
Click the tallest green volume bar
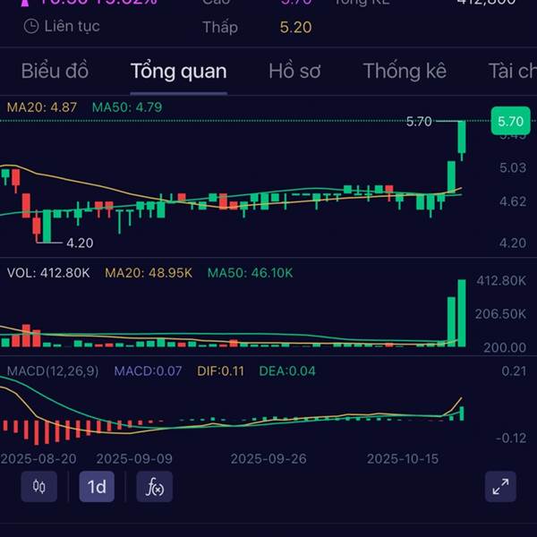[x=462, y=313]
